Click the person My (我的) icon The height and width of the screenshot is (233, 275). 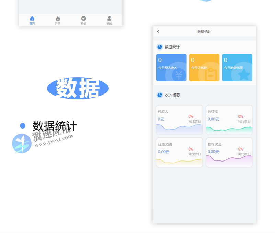click(x=109, y=18)
